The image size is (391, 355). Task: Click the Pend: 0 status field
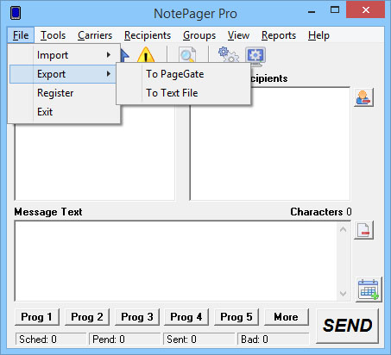click(x=124, y=339)
